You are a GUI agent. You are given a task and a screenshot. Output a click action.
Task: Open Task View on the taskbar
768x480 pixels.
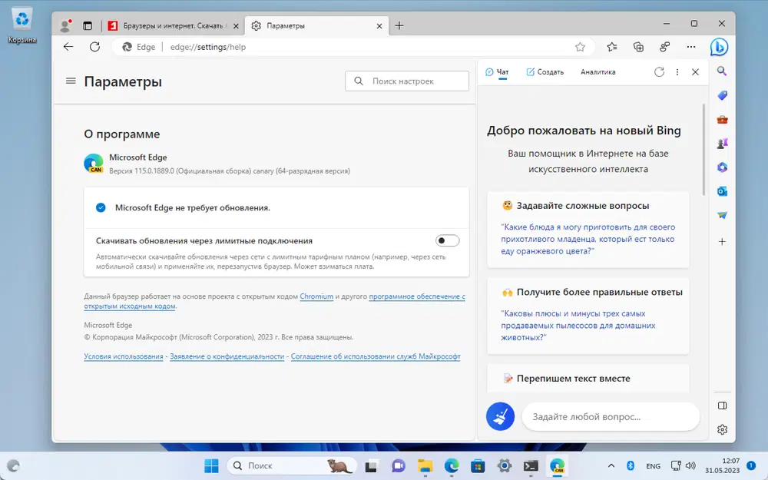click(371, 466)
